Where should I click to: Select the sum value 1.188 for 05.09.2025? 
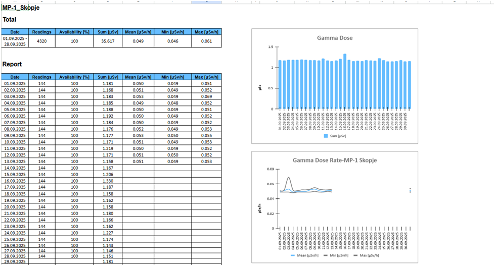[108, 110]
